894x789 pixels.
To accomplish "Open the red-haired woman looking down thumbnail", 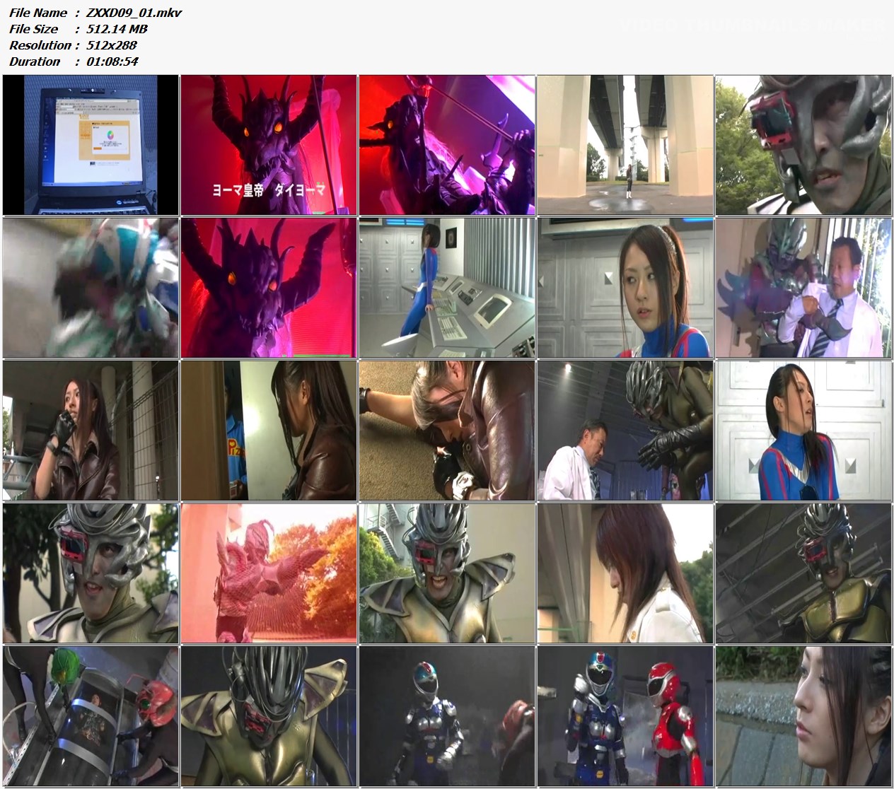I will 625,573.
